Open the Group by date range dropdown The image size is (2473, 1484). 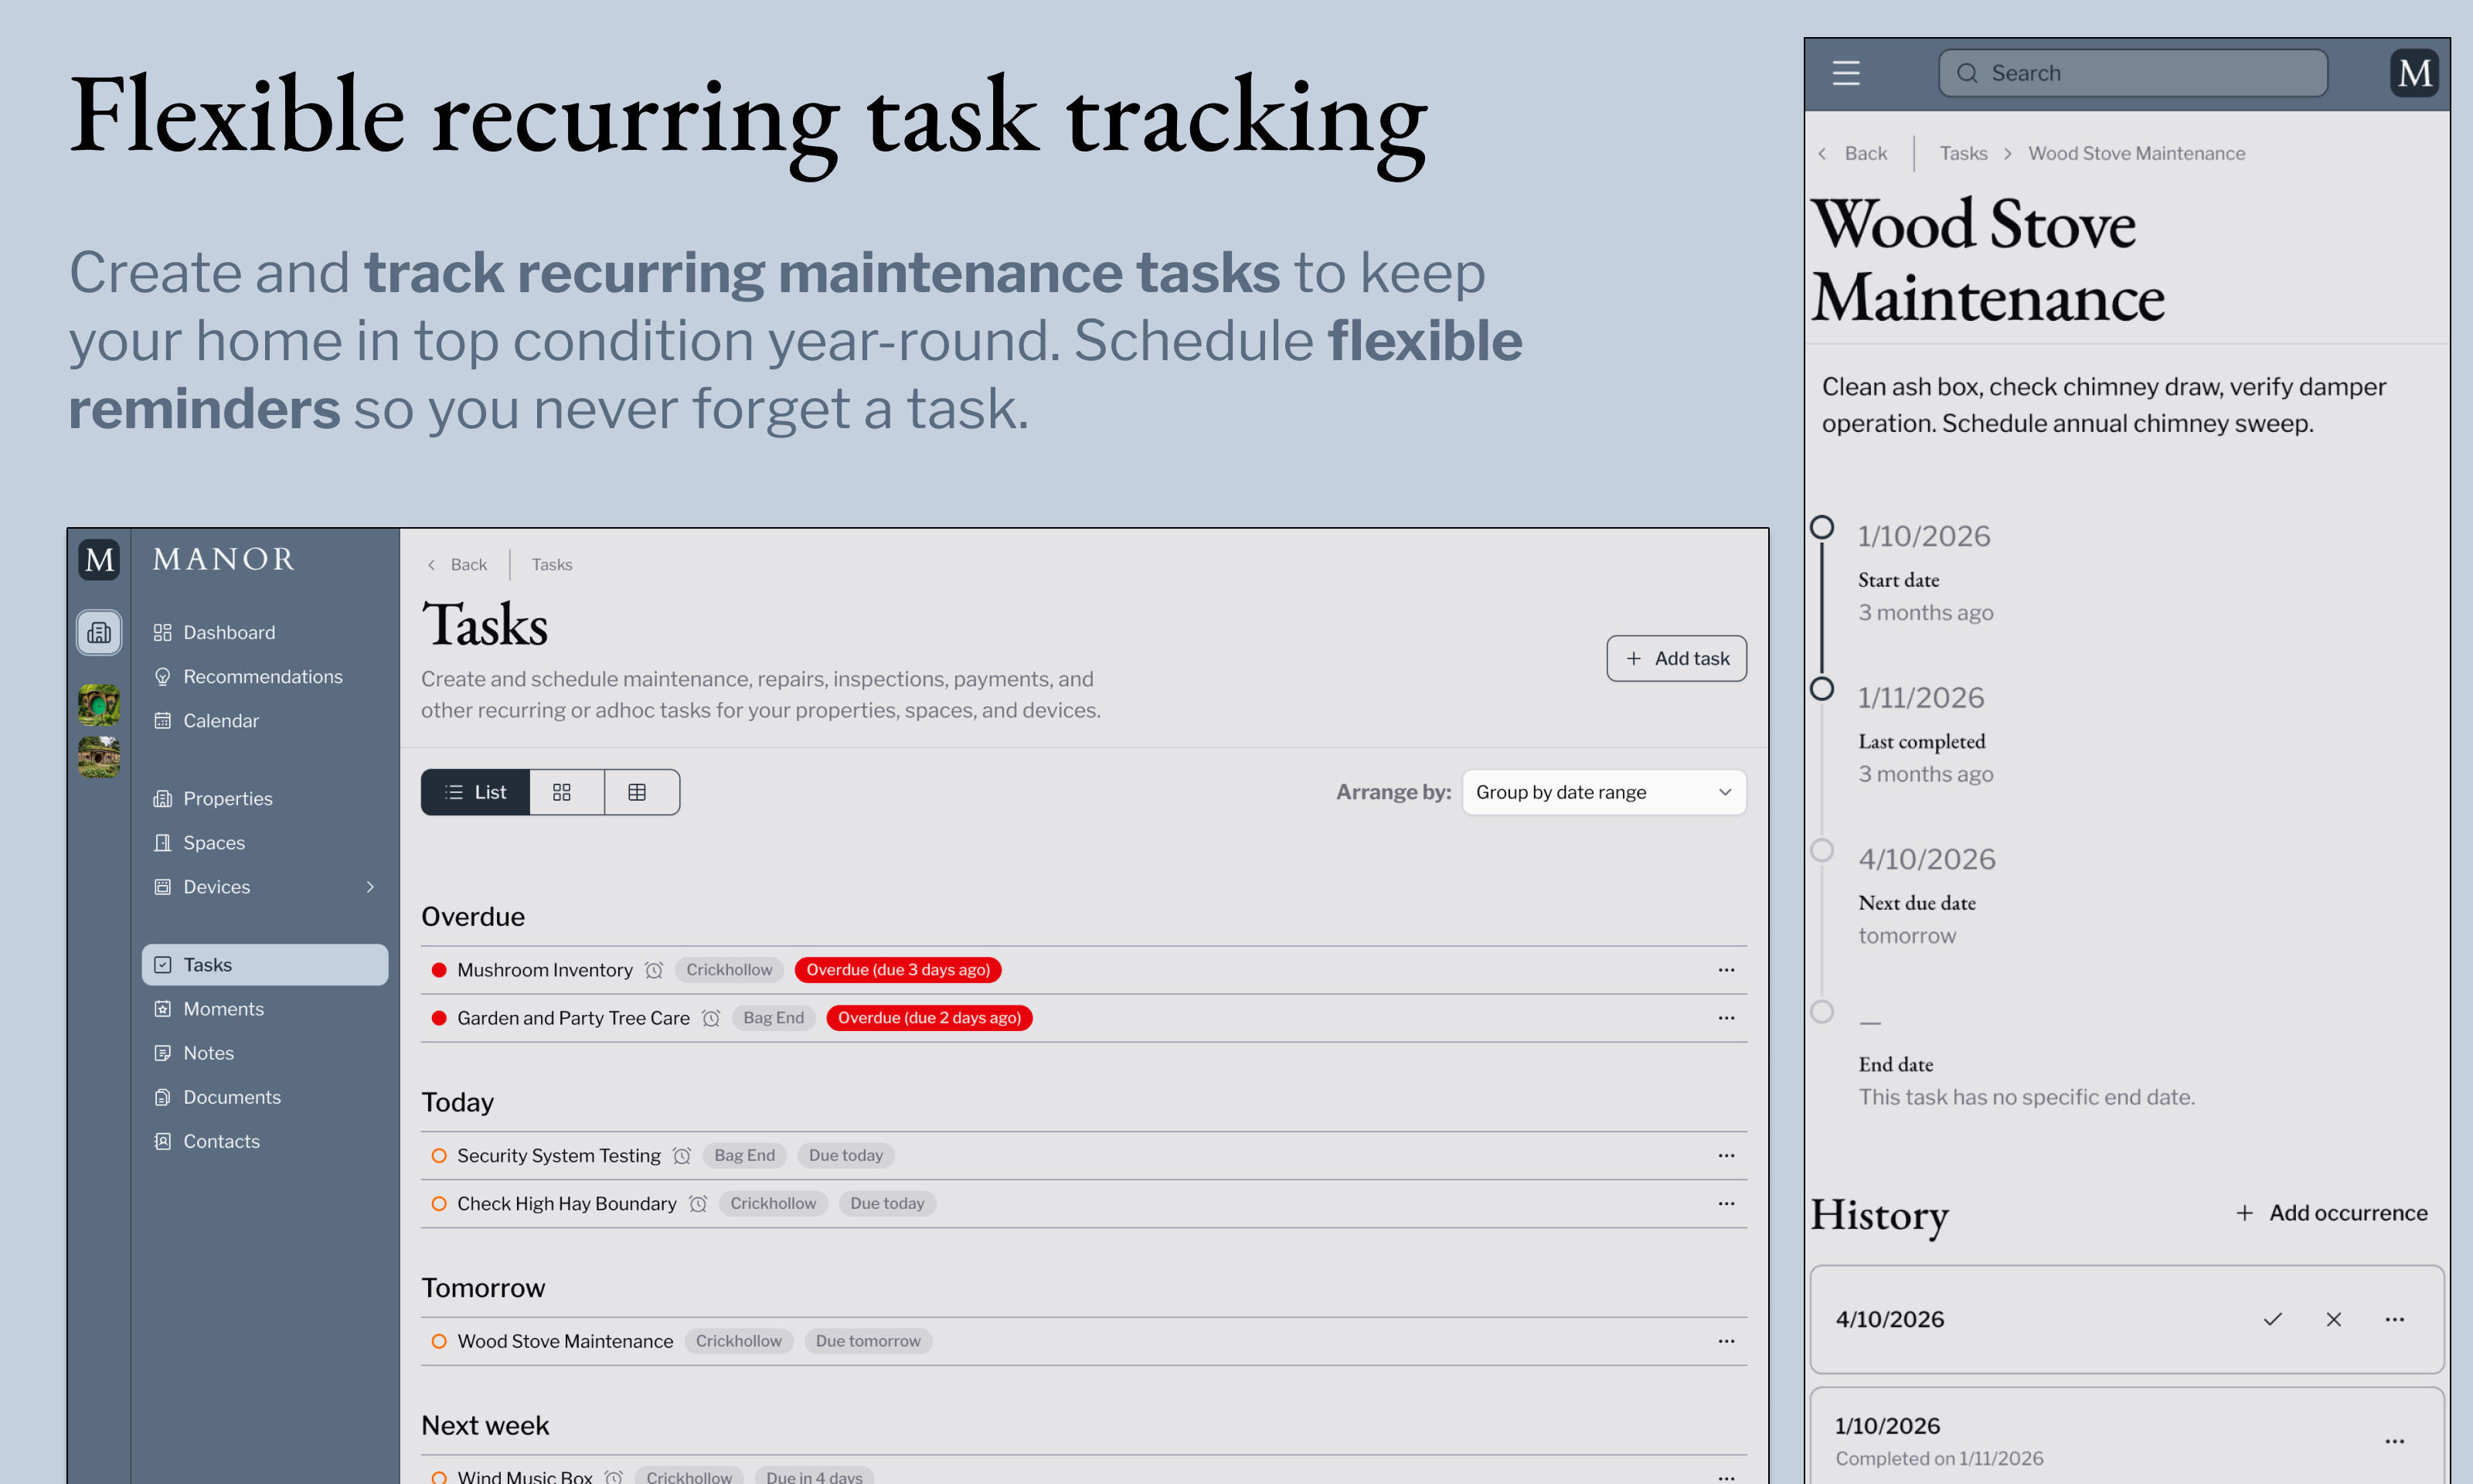(x=1604, y=792)
